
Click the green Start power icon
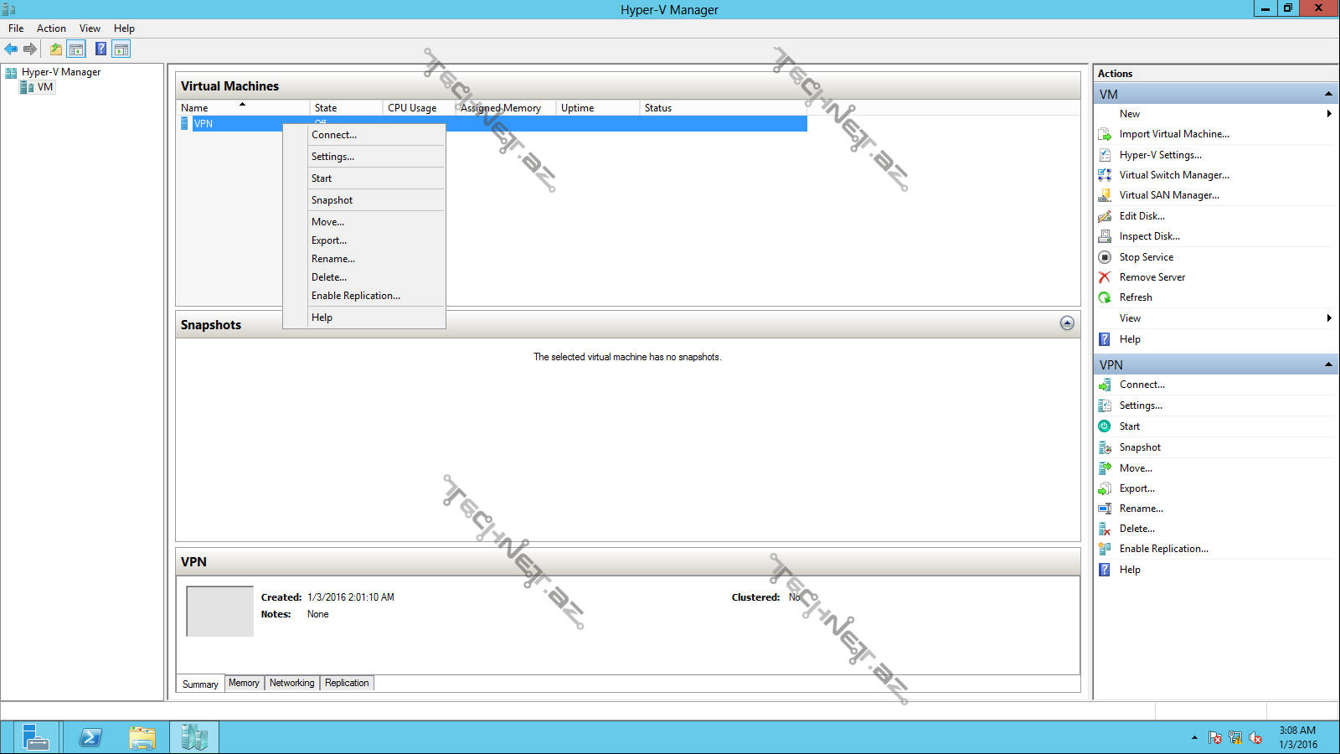[x=1105, y=426]
